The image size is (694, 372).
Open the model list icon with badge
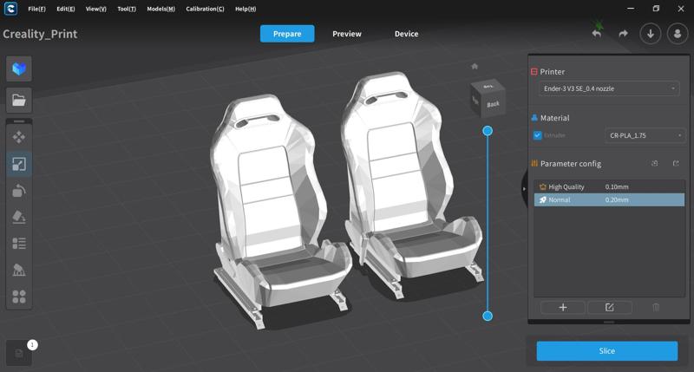click(x=19, y=353)
